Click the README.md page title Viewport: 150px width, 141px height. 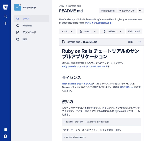click(x=71, y=11)
